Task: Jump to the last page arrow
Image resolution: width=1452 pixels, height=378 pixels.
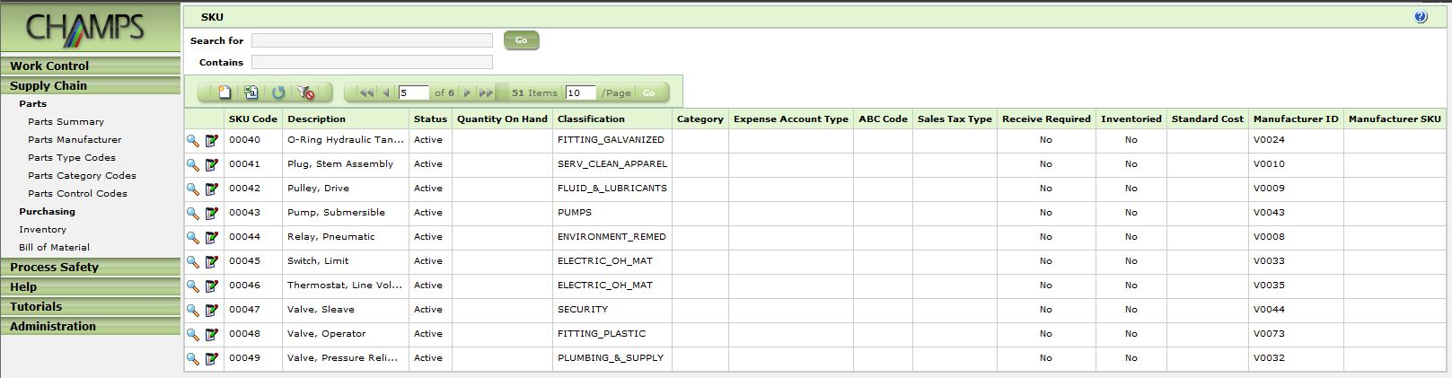Action: pyautogui.click(x=486, y=92)
